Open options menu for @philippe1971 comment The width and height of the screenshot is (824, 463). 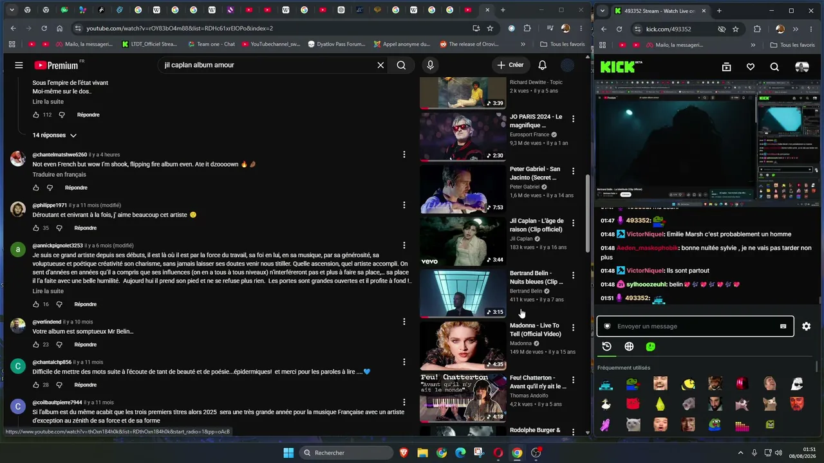(404, 205)
